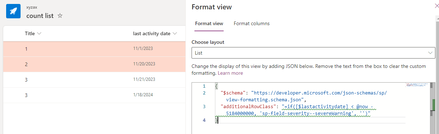Click the rocket site logo icon
The width and height of the screenshot is (439, 134).
(x=13, y=11)
